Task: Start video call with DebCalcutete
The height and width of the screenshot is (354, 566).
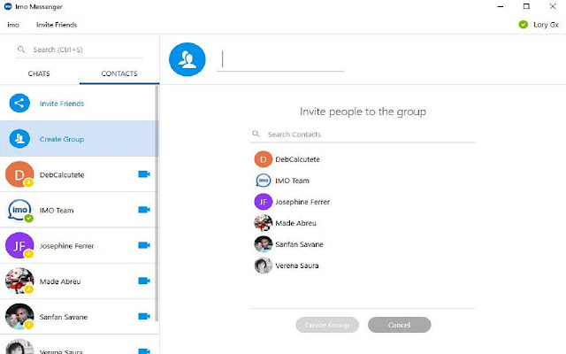Action: point(144,174)
